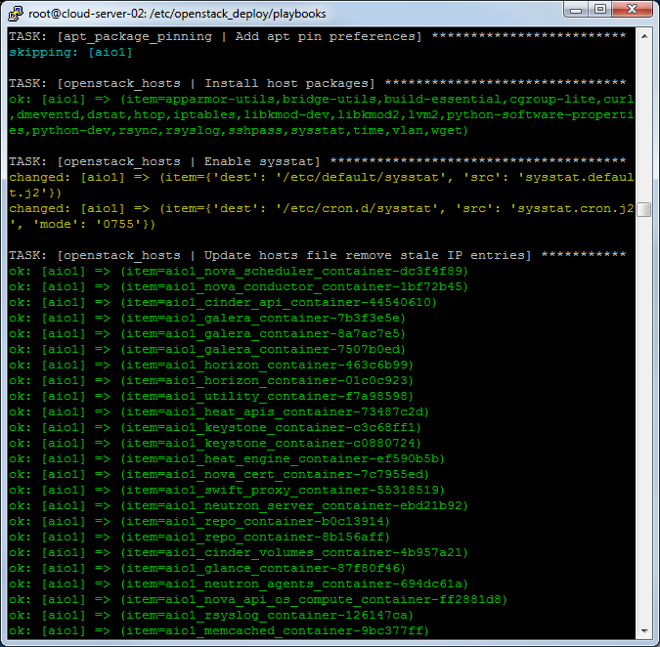660x647 pixels.
Task: Click the repo_container-8b156aff line
Action: (199, 537)
